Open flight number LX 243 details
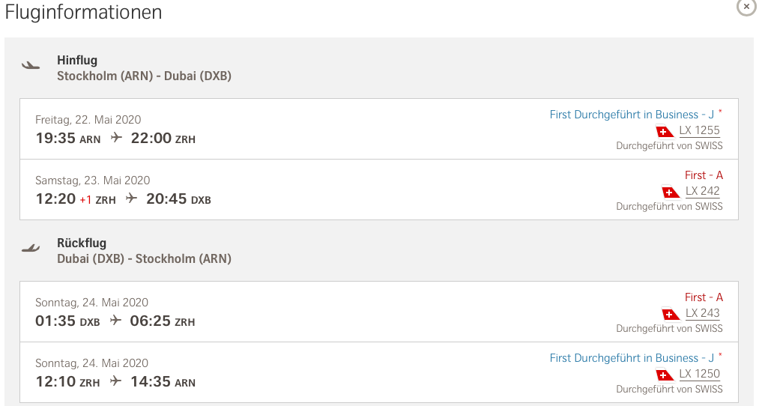 703,313
